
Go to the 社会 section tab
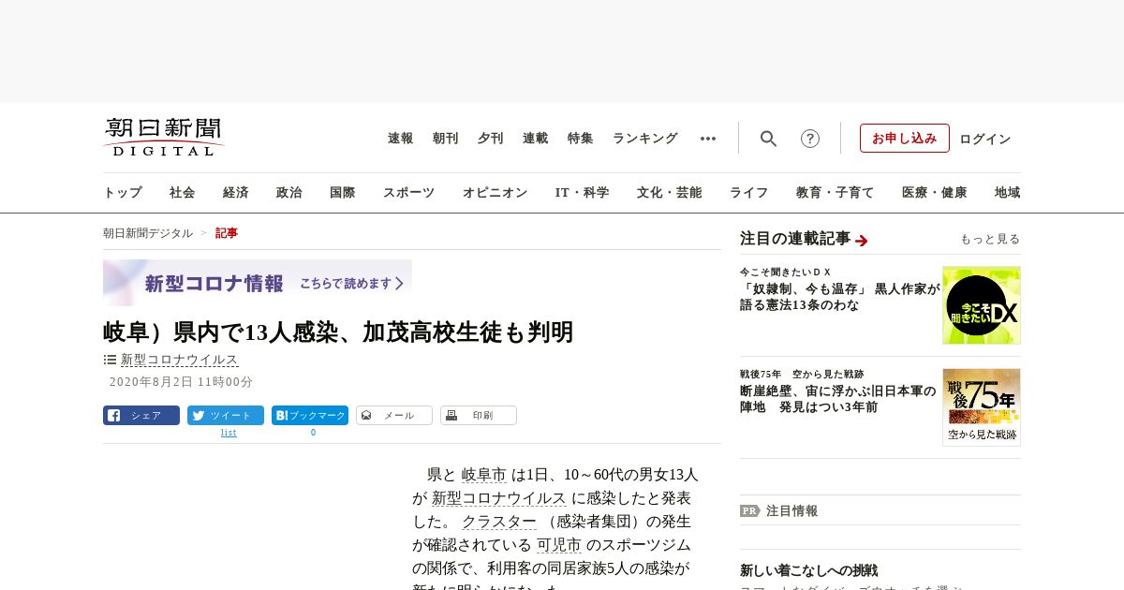183,193
